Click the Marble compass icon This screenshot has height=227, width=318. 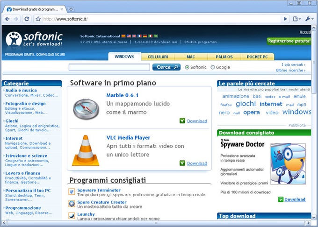(86, 109)
